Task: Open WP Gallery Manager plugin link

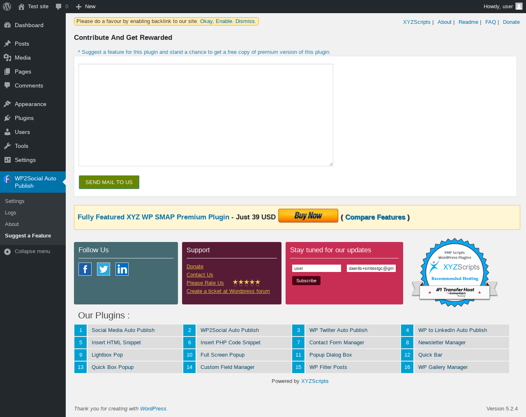Action: click(443, 367)
